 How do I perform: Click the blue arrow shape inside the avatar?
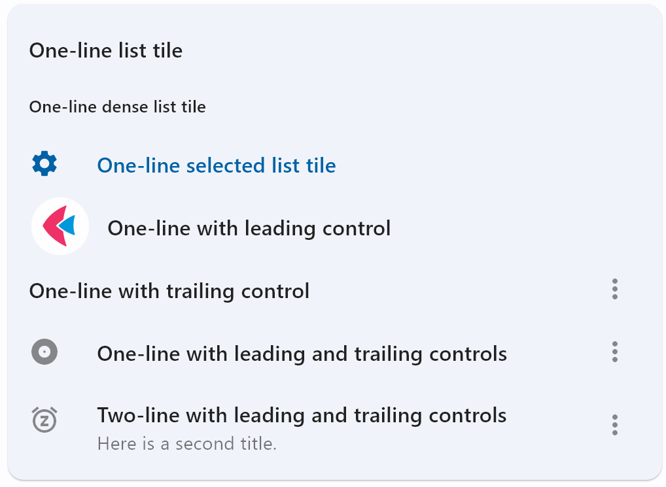(x=67, y=225)
